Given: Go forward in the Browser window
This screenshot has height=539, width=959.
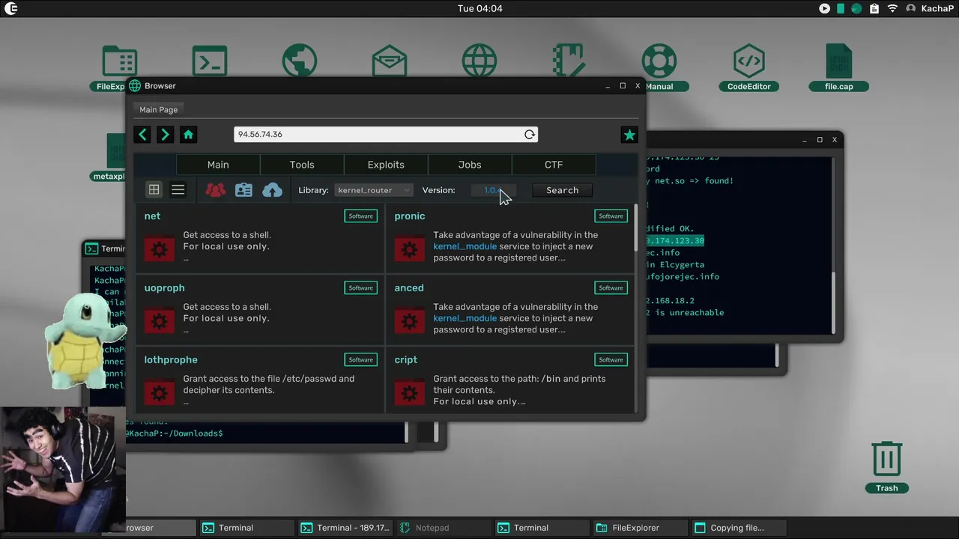Looking at the screenshot, I should [x=165, y=134].
